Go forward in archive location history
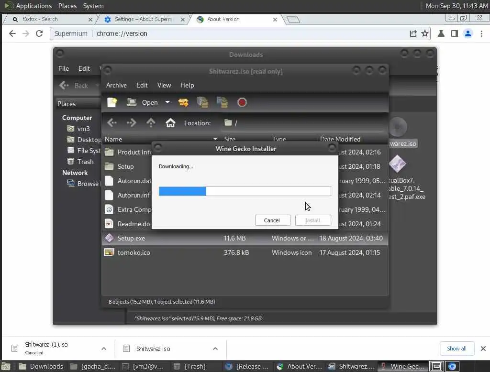The image size is (490, 372). [131, 123]
